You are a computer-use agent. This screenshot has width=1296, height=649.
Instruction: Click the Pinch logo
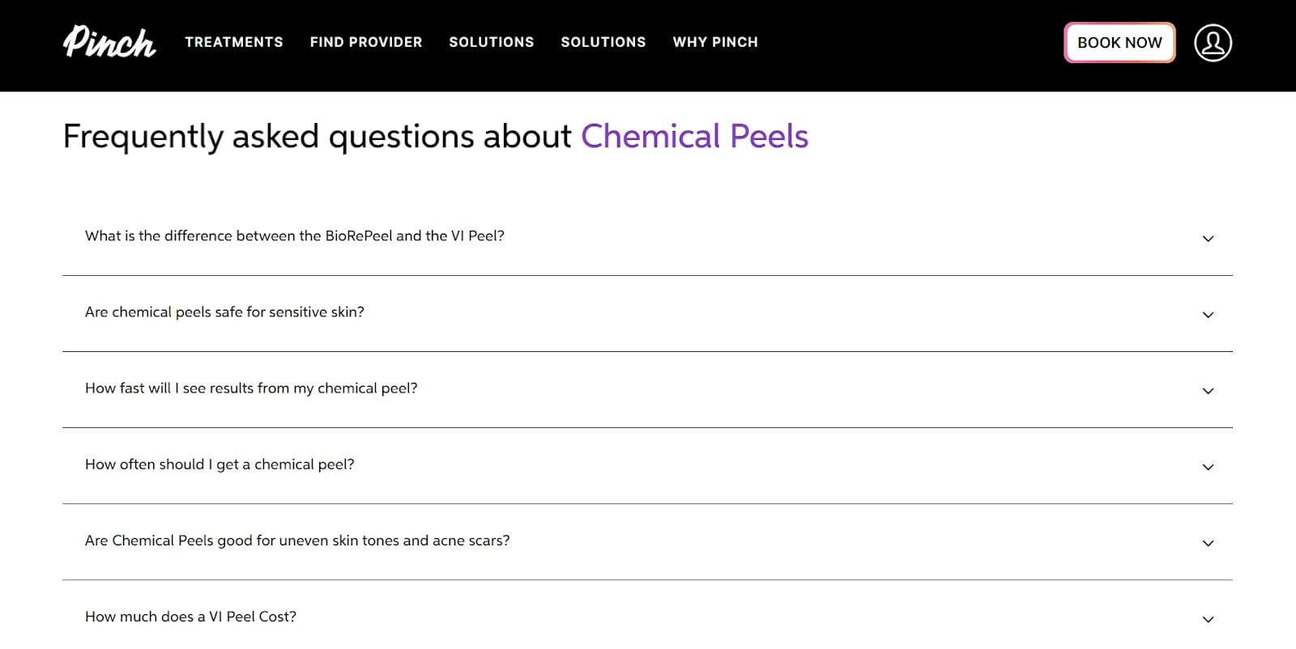pos(109,42)
